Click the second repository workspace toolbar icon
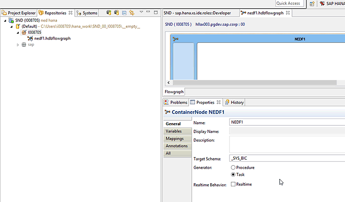The image size is (345, 202). [x=116, y=13]
